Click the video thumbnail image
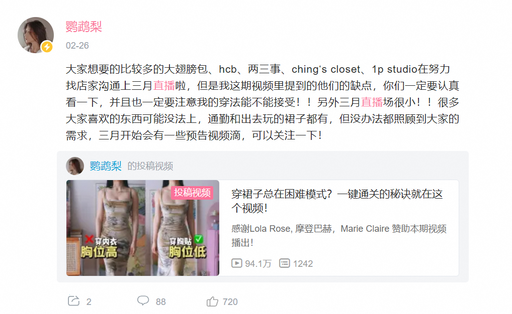The height and width of the screenshot is (314, 512). [143, 228]
